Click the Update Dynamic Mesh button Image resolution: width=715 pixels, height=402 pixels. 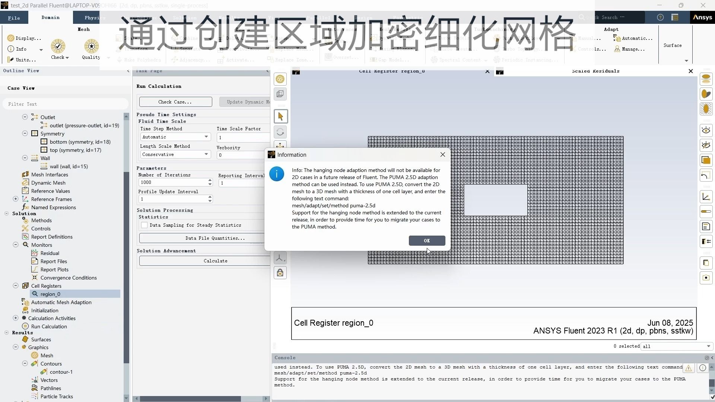point(245,102)
